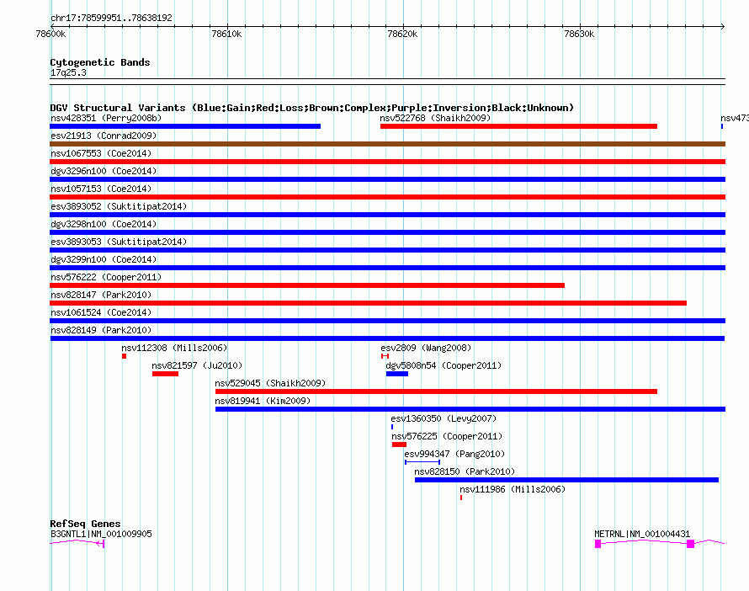Open dgv3296n100 (Coe2014) variant label

point(104,171)
